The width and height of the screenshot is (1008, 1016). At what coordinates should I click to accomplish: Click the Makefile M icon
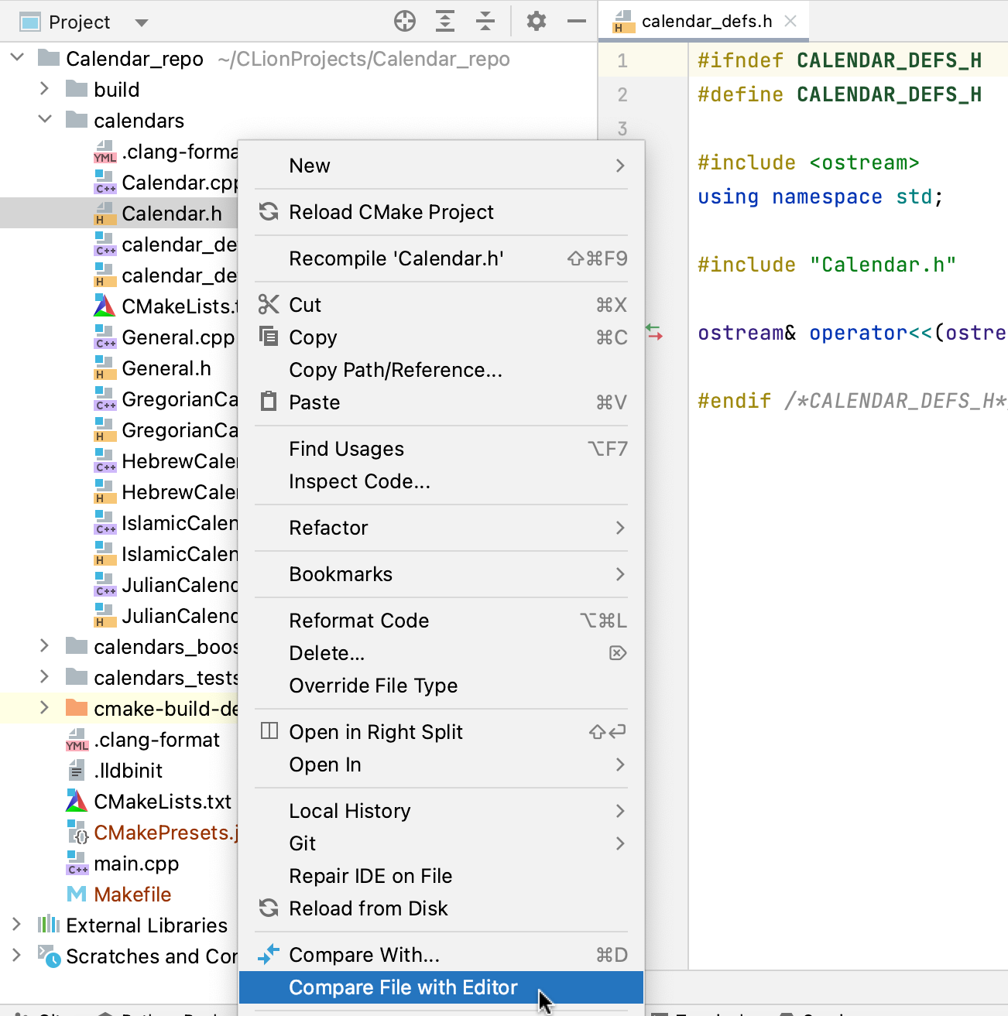click(77, 895)
